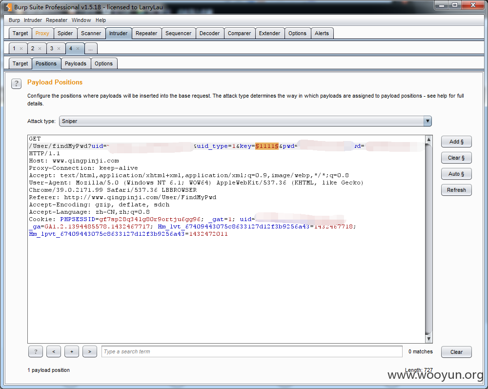
Task: Click the PHPSESSID cookie value
Action: click(150, 220)
